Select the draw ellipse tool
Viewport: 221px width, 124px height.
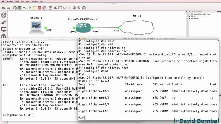point(65,8)
